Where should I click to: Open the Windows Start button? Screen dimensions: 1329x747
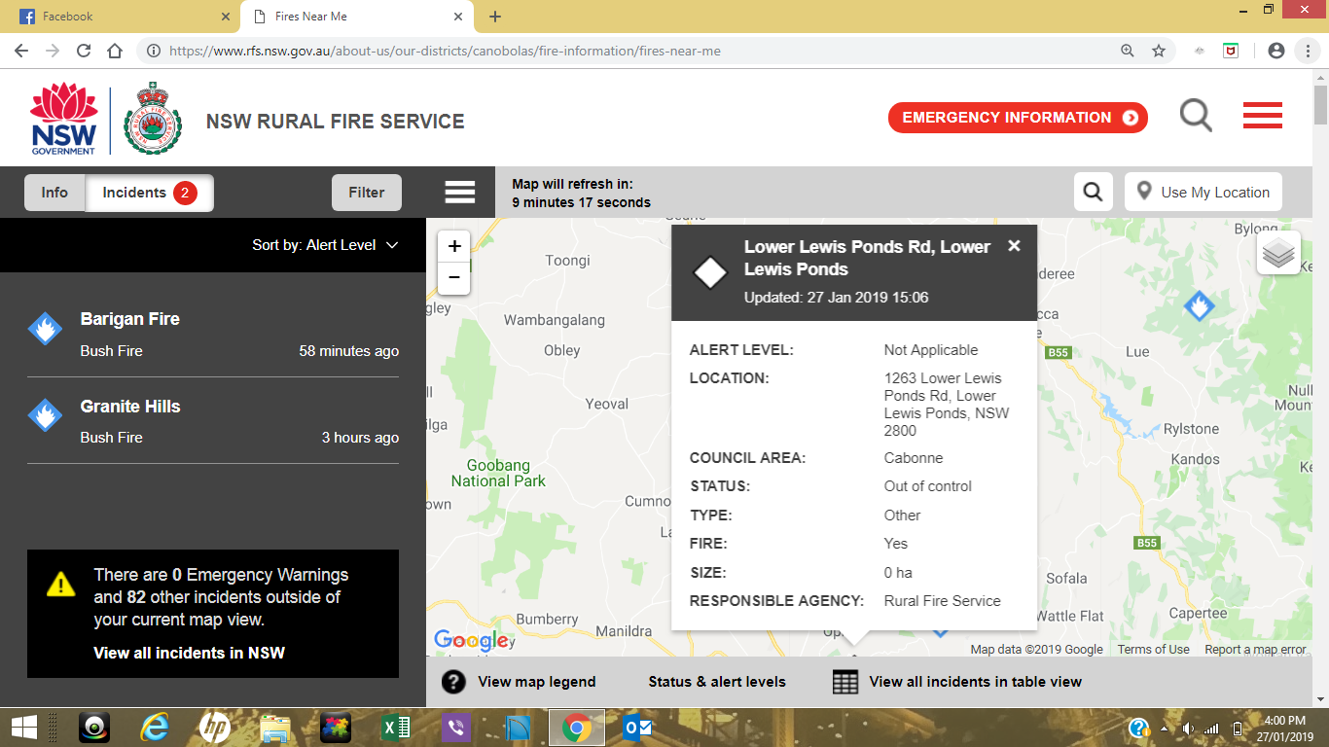point(23,728)
